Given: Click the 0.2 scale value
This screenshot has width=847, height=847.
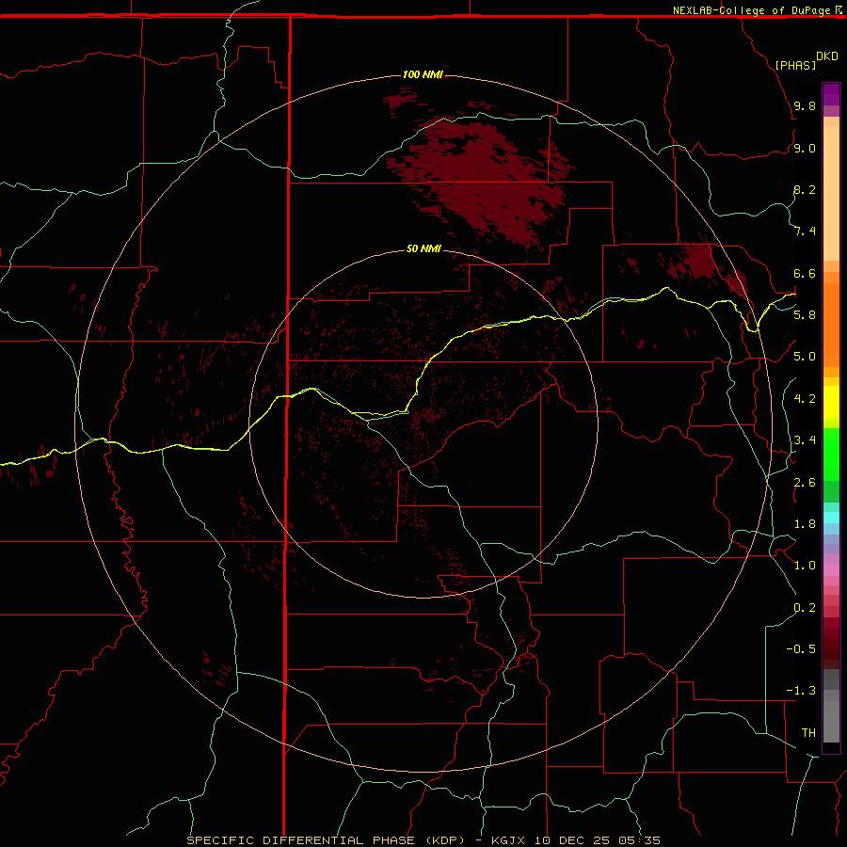Looking at the screenshot, I should (805, 608).
